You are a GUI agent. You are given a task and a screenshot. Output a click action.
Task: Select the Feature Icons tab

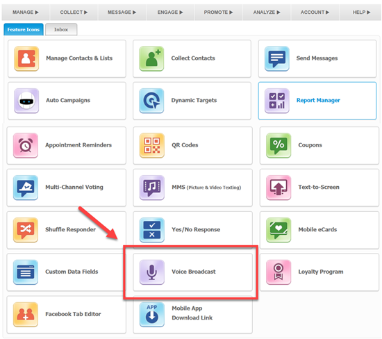point(24,29)
